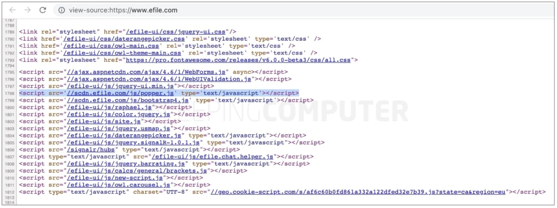Click line number 1793 in the gutter
This screenshot has height=208, width=557.
click(x=10, y=60)
